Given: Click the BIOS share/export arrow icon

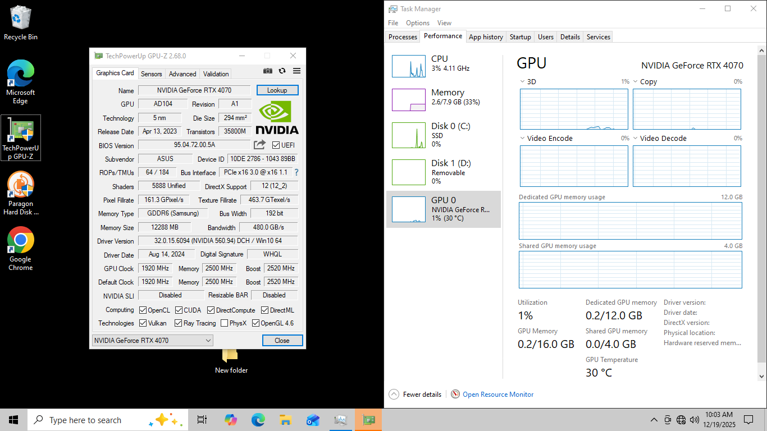Looking at the screenshot, I should [259, 145].
